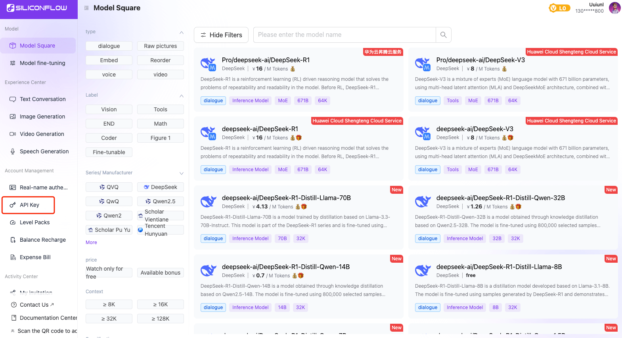Toggle the dialogue type filter
This screenshot has width=622, height=338.
109,46
